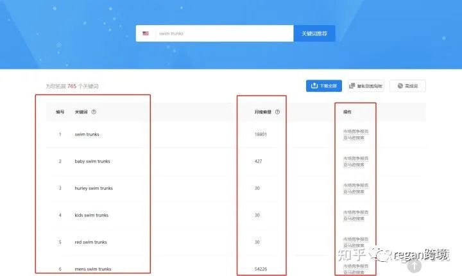The width and height of the screenshot is (462, 276).
Task: Focus the 'swim trunks' keyword search field
Action: tap(224, 33)
